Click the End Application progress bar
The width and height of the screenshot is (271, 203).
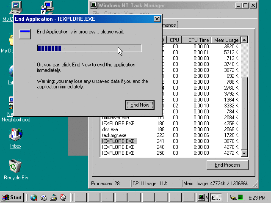tap(89, 48)
